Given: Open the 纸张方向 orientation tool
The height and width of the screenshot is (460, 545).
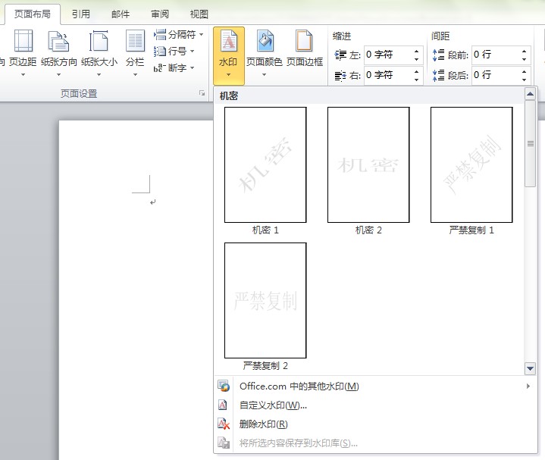Looking at the screenshot, I should coord(58,53).
